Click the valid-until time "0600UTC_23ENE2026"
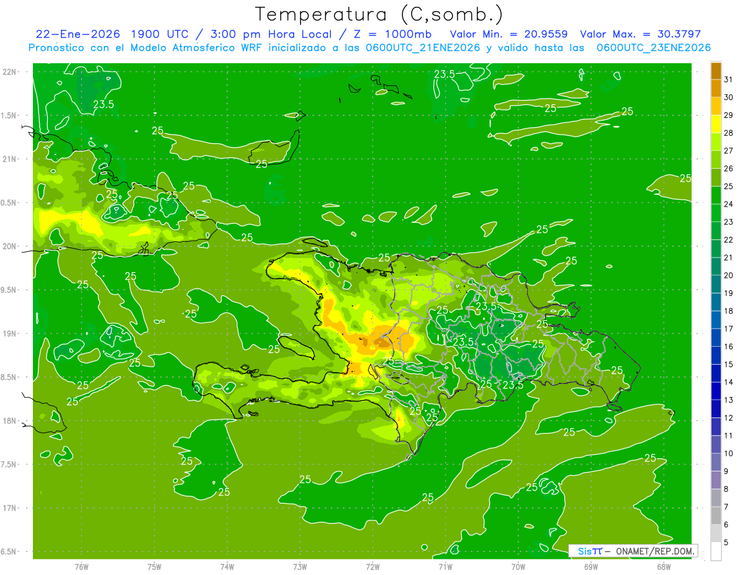This screenshot has height=575, width=745. [x=654, y=48]
